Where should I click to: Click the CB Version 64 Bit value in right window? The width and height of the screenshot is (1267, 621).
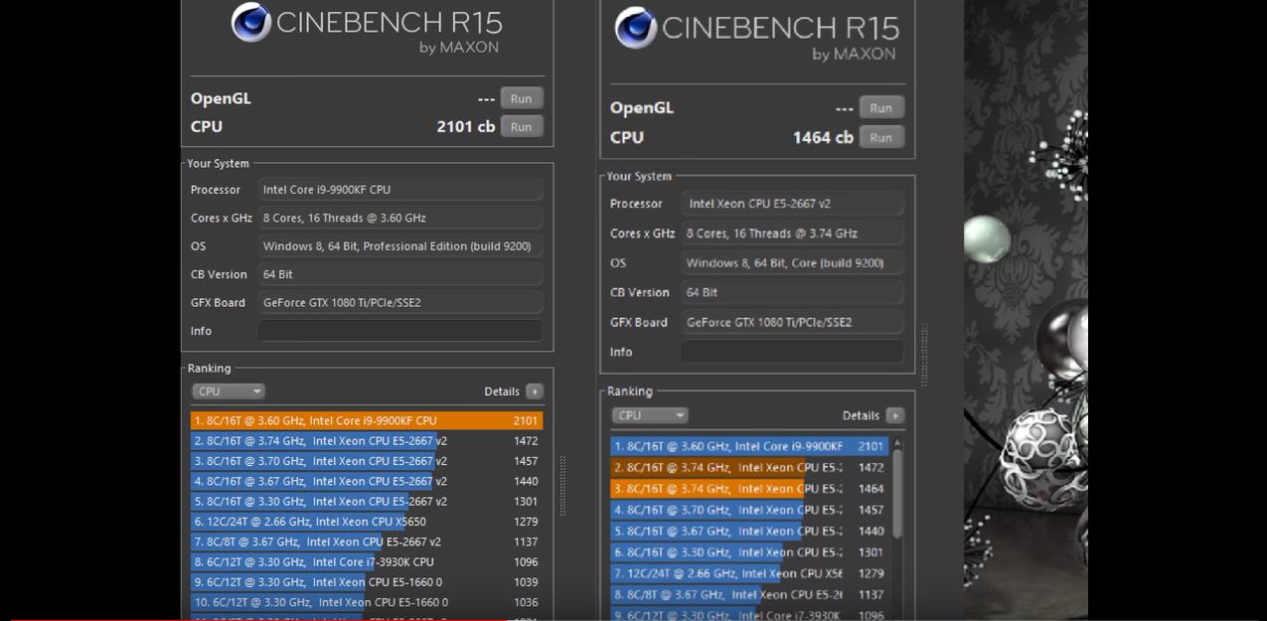[x=792, y=292]
